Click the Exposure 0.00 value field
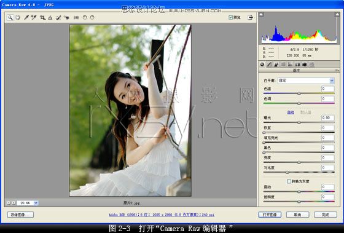Viewport: 344px width, 233px height. 328,117
